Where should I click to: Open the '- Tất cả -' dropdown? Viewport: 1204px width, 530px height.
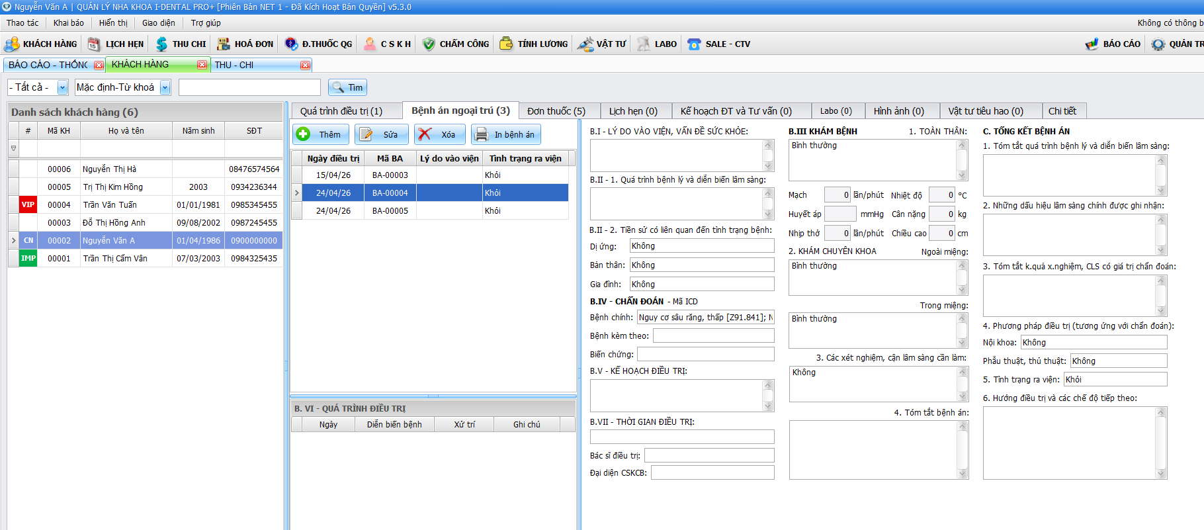tap(62, 87)
